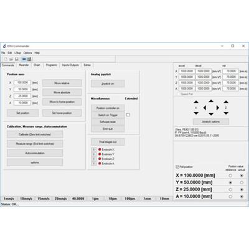Open the Options menu
Screen dimensions: 249x249
[27, 53]
